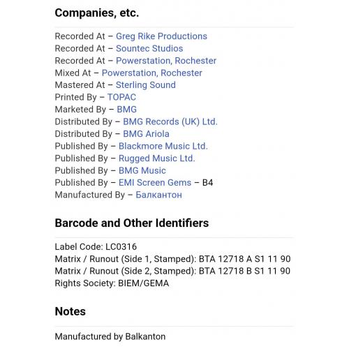Click the EMI Screen Gems link
Screen dimensions: 349x349
155,183
